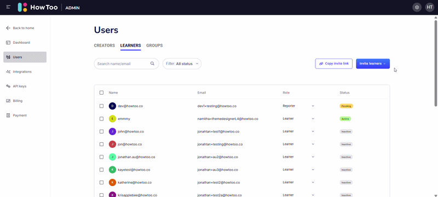Click scrollbar up arrow at top right
The width and height of the screenshot is (438, 197).
pos(436,18)
